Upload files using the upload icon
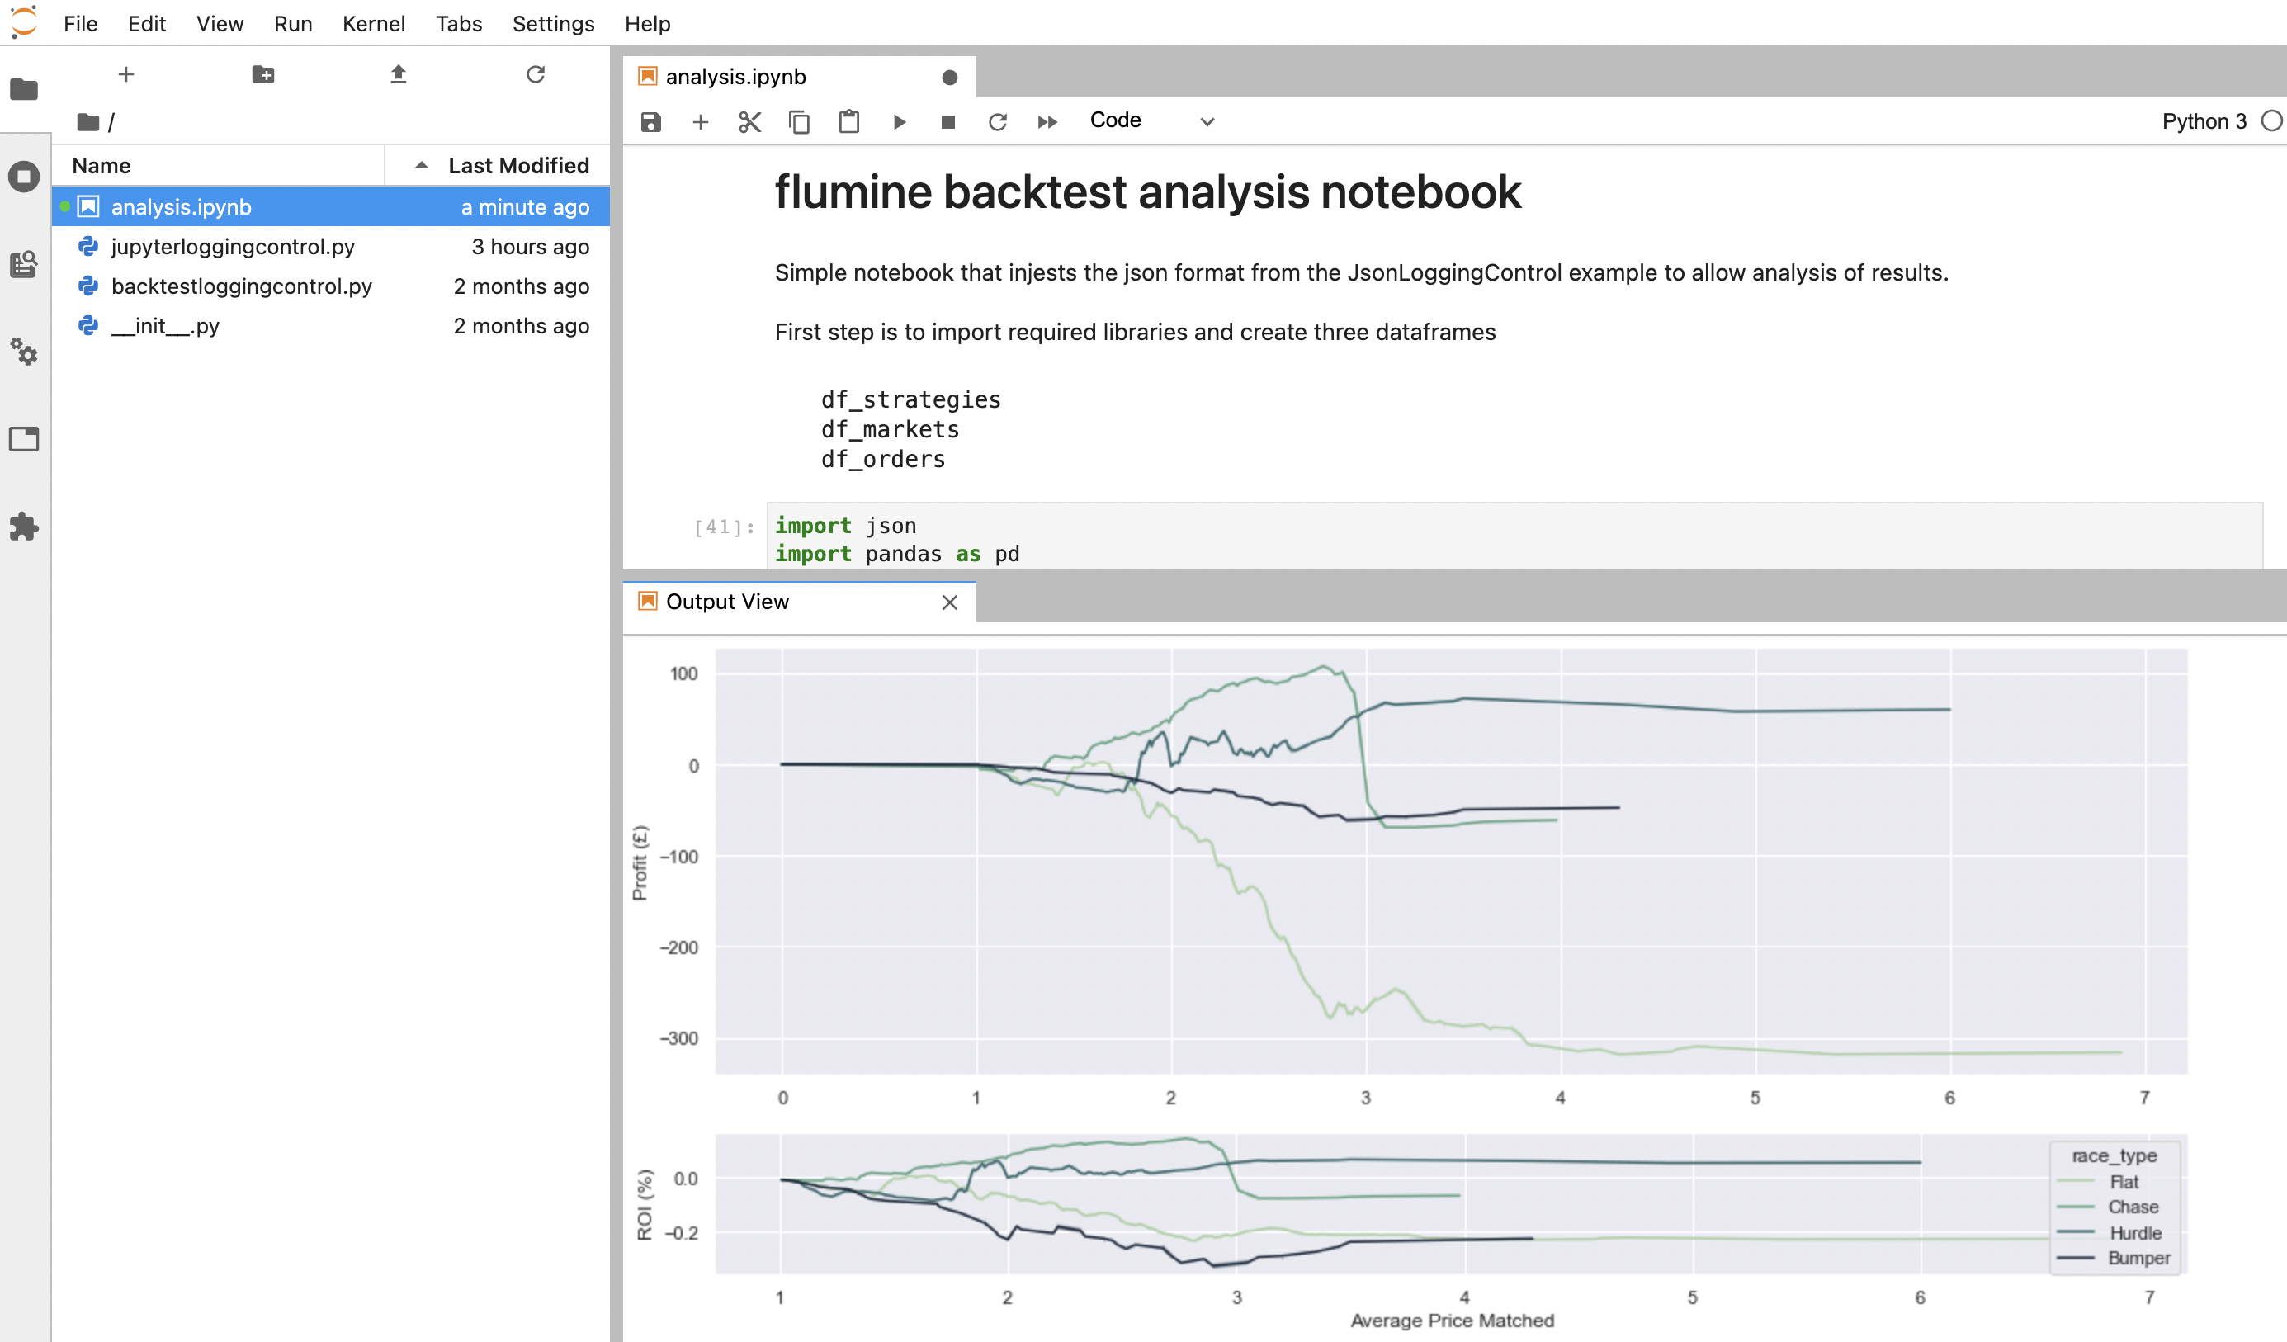 click(398, 74)
